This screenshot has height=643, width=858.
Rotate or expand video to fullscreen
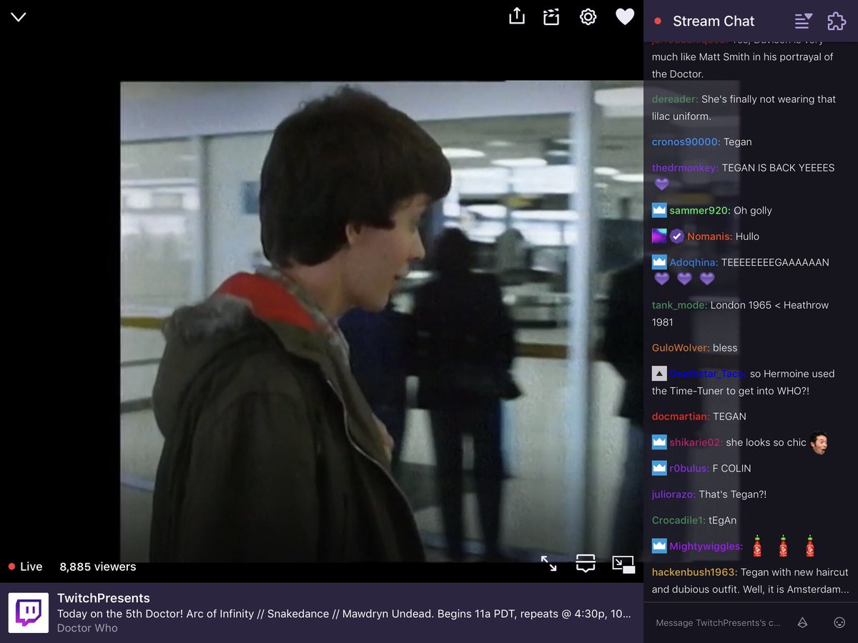(549, 564)
